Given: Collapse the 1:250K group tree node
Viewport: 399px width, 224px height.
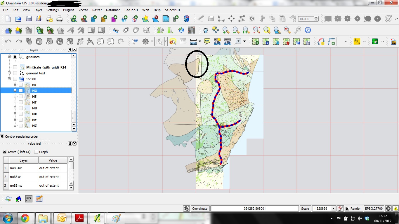Looking at the screenshot, I should click(x=9, y=79).
